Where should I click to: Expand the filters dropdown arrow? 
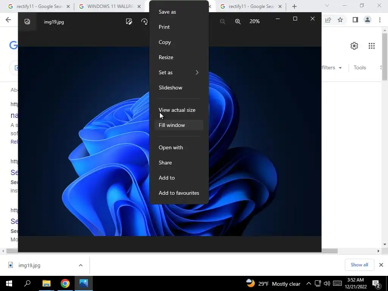pyautogui.click(x=340, y=68)
